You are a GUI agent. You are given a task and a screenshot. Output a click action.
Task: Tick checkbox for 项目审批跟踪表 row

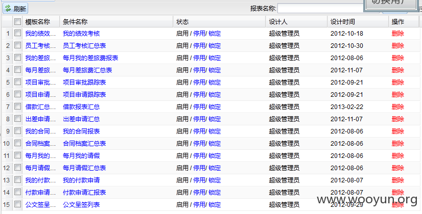tap(17, 82)
